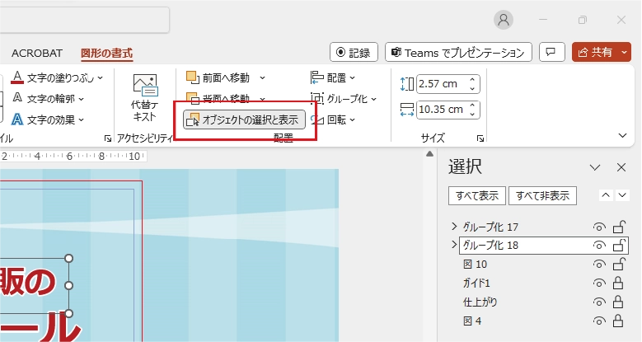This screenshot has height=342, width=642.
Task: Increase shape height with up stepper
Action: (472, 80)
